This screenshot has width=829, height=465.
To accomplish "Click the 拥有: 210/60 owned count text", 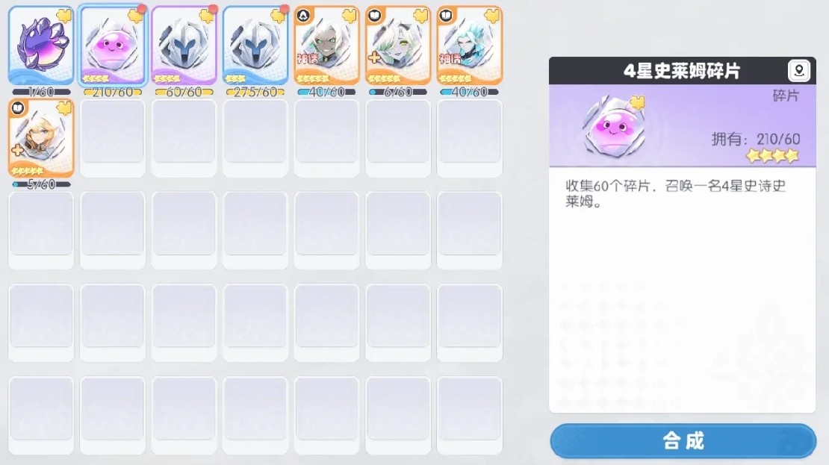I will (756, 139).
